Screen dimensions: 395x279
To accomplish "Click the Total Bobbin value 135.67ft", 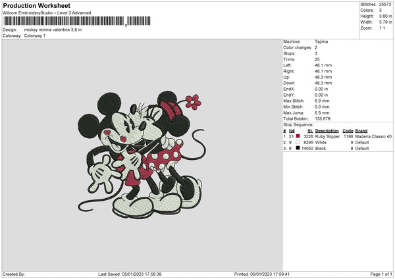I will [323, 119].
